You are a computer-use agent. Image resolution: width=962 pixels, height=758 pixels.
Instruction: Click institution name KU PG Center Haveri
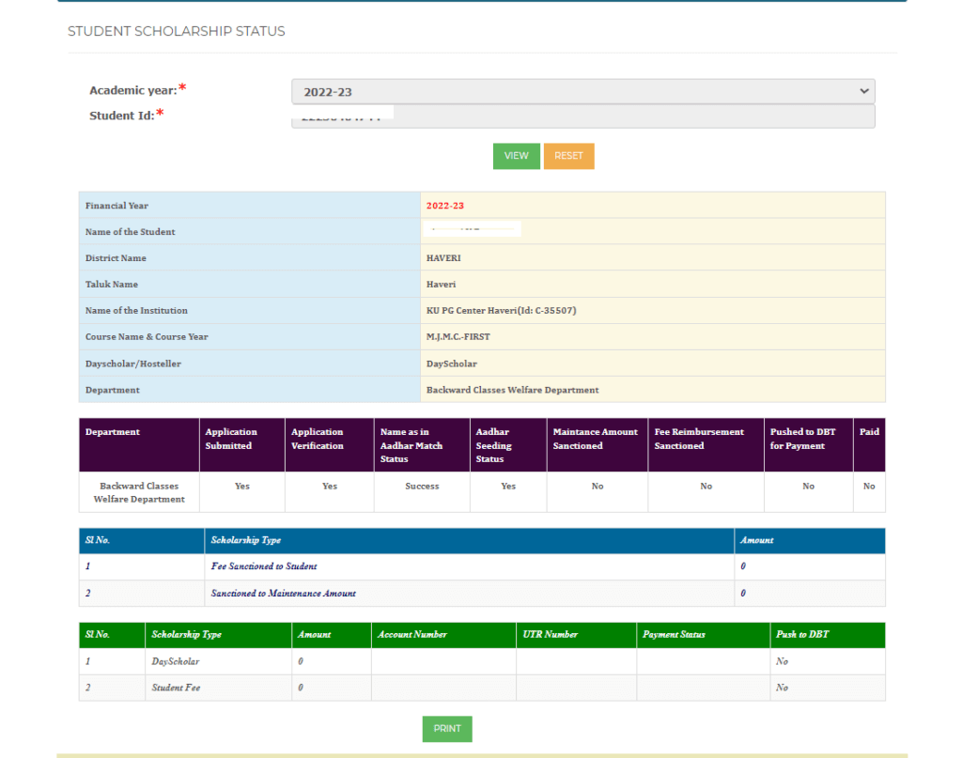coord(502,311)
